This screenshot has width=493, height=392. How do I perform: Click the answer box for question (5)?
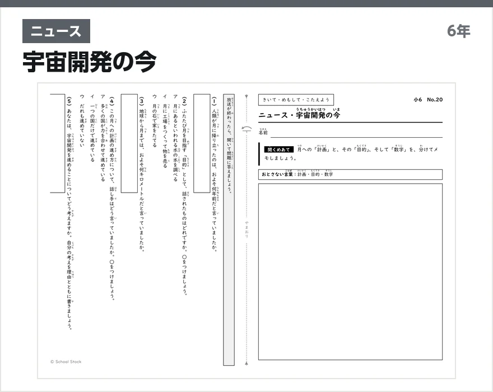point(57,143)
